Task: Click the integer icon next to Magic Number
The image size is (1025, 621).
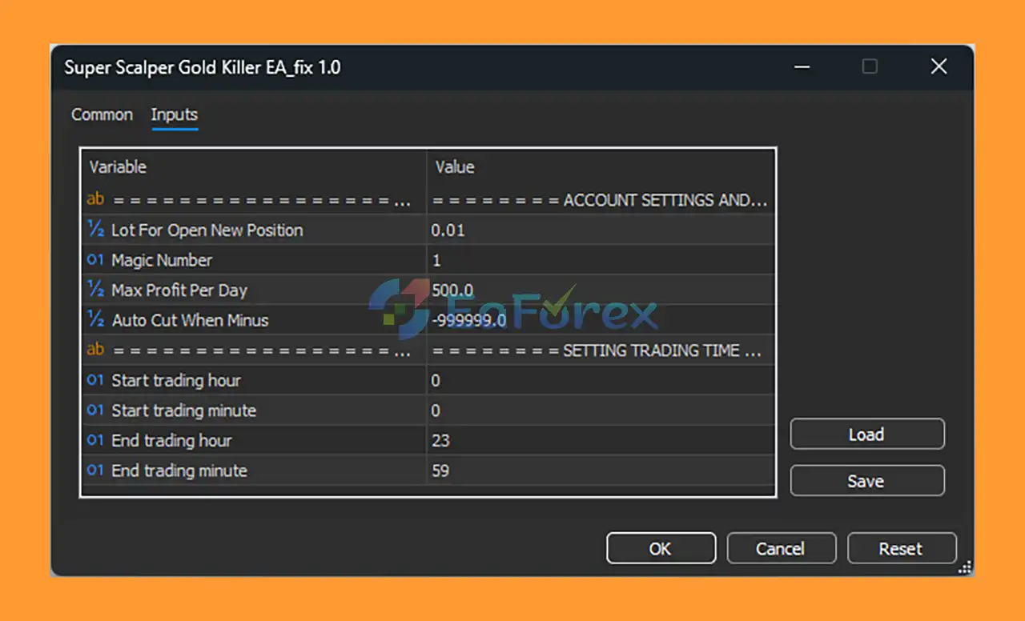Action: pyautogui.click(x=96, y=260)
